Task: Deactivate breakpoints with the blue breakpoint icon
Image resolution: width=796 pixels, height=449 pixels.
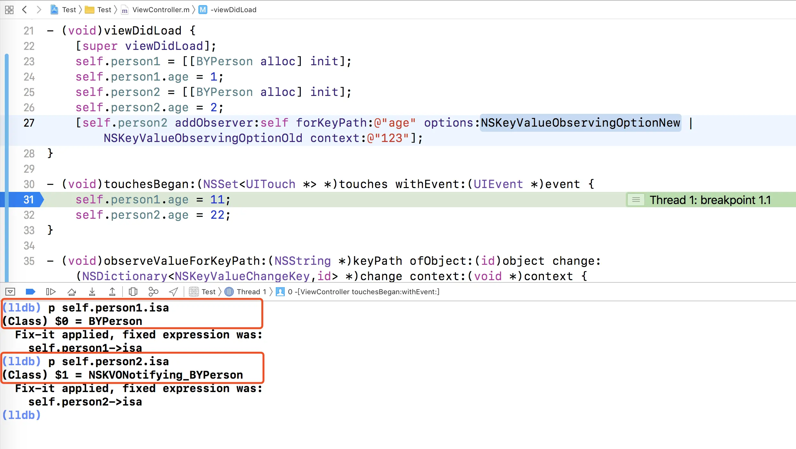Action: [x=30, y=292]
